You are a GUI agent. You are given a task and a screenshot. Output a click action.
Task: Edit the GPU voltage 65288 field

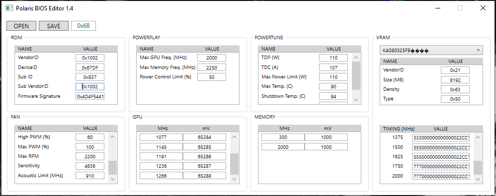(x=205, y=176)
